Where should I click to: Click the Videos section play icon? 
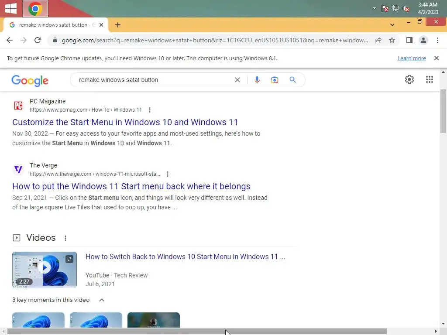[17, 238]
